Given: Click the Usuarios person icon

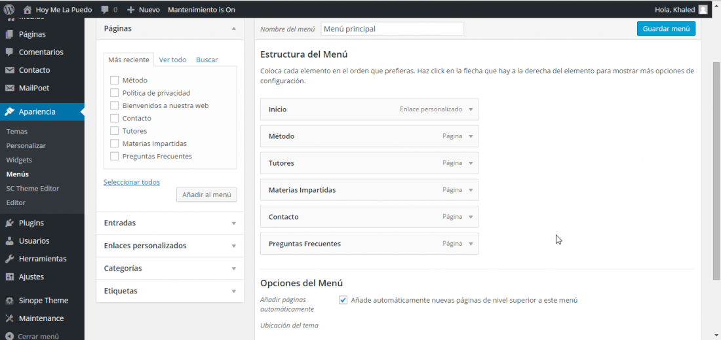Looking at the screenshot, I should (9, 241).
